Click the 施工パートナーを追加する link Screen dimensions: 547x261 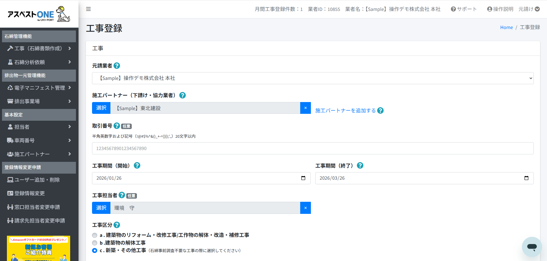345,111
